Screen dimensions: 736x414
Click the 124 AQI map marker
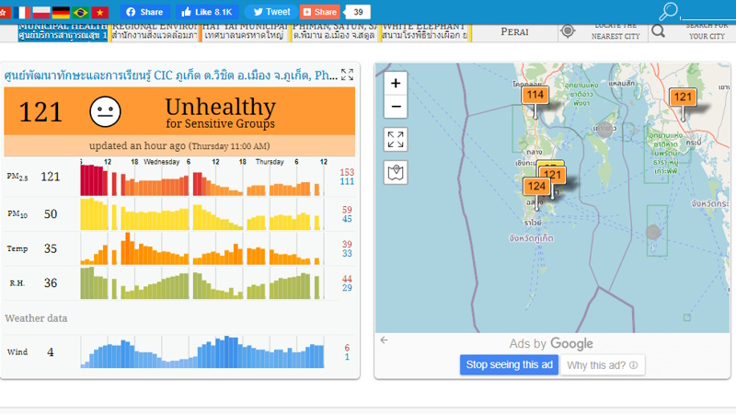(x=537, y=187)
